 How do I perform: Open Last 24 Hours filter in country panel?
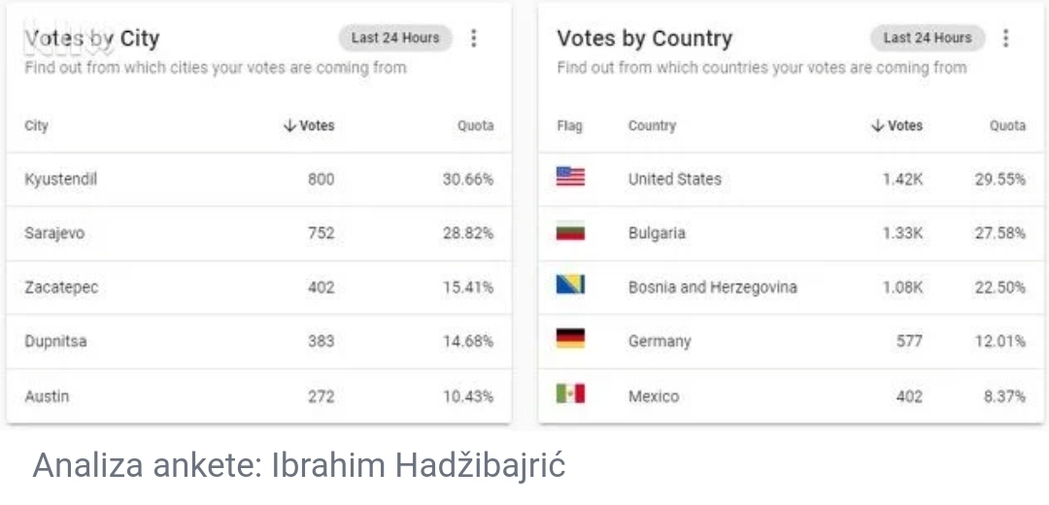tap(928, 38)
